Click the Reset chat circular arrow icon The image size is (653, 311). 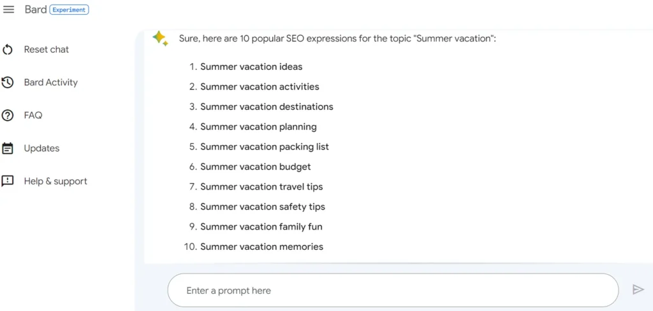pos(8,50)
